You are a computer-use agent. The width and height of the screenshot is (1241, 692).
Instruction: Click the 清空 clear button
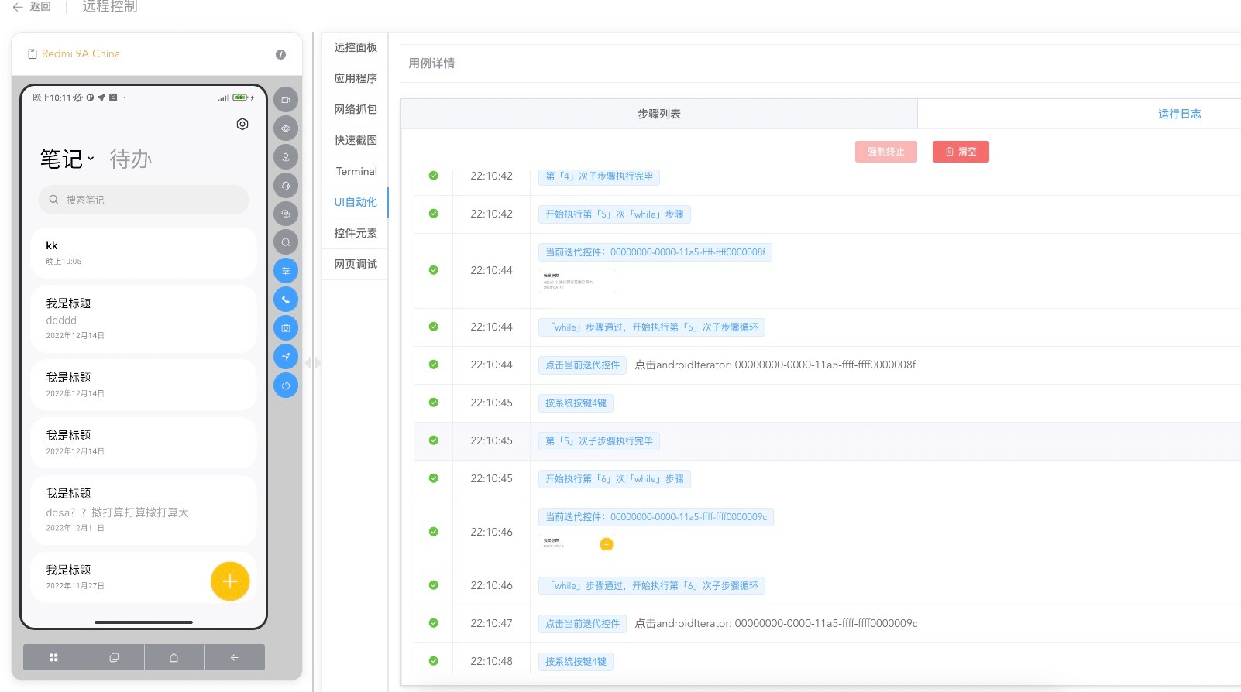pyautogui.click(x=961, y=152)
